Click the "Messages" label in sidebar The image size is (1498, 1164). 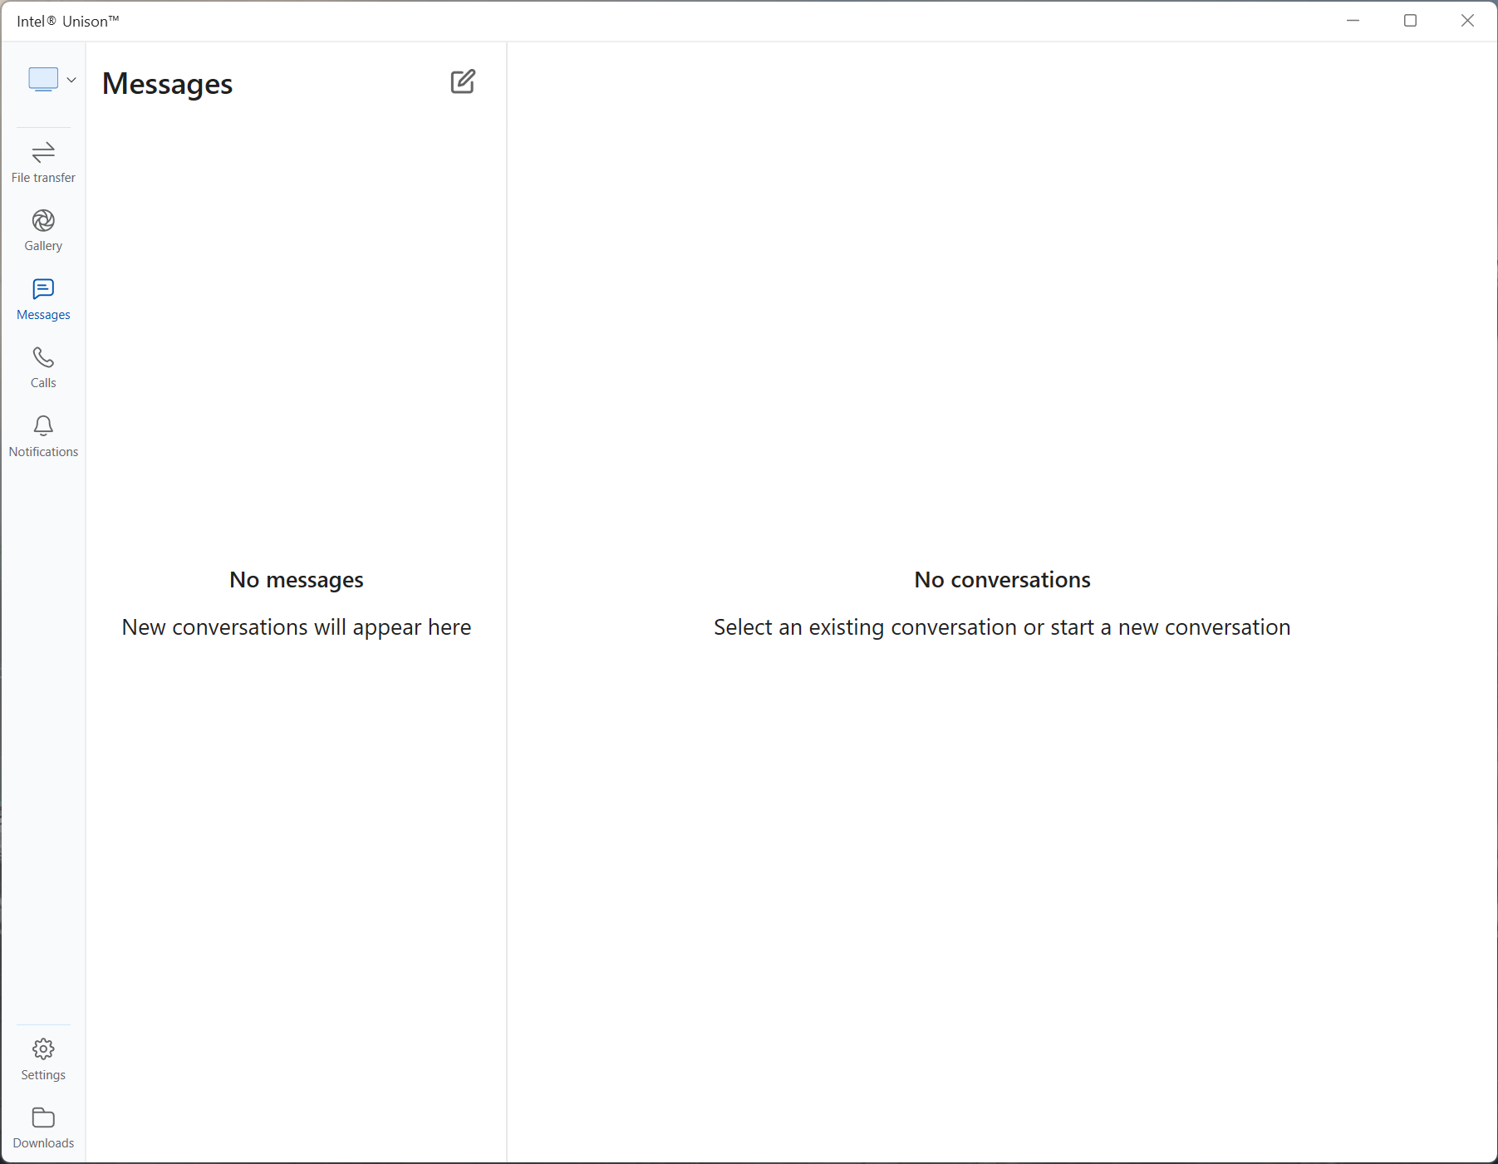[x=43, y=315]
